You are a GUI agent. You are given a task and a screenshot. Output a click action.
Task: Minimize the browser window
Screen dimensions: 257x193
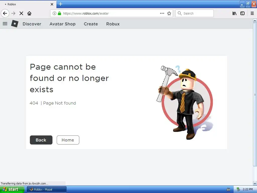click(242, 4)
